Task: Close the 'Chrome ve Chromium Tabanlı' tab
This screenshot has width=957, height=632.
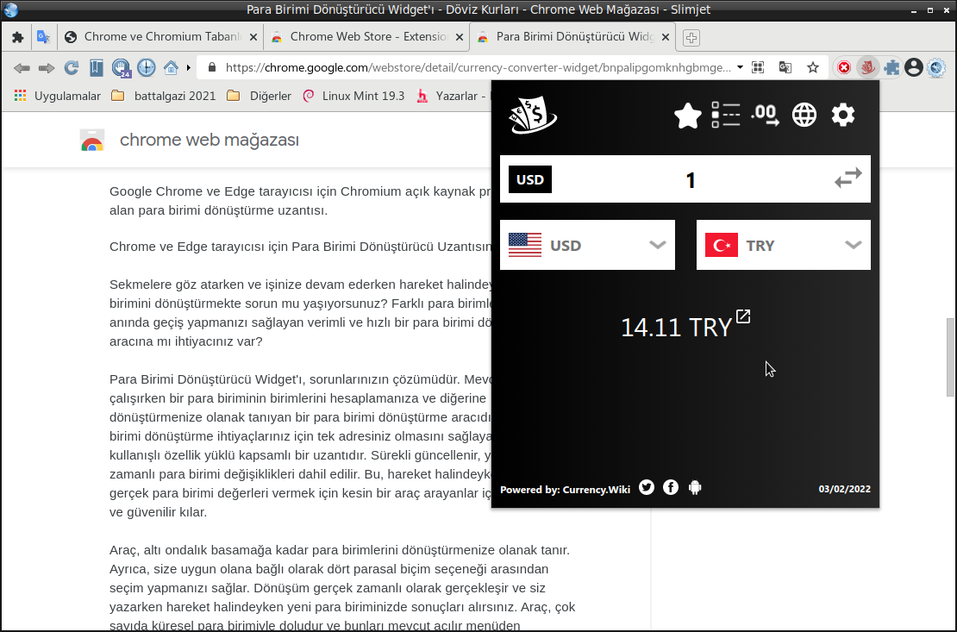Action: click(253, 37)
